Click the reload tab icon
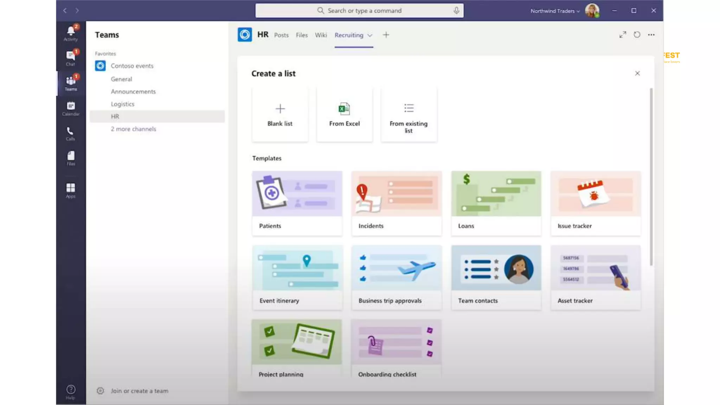 pyautogui.click(x=637, y=35)
